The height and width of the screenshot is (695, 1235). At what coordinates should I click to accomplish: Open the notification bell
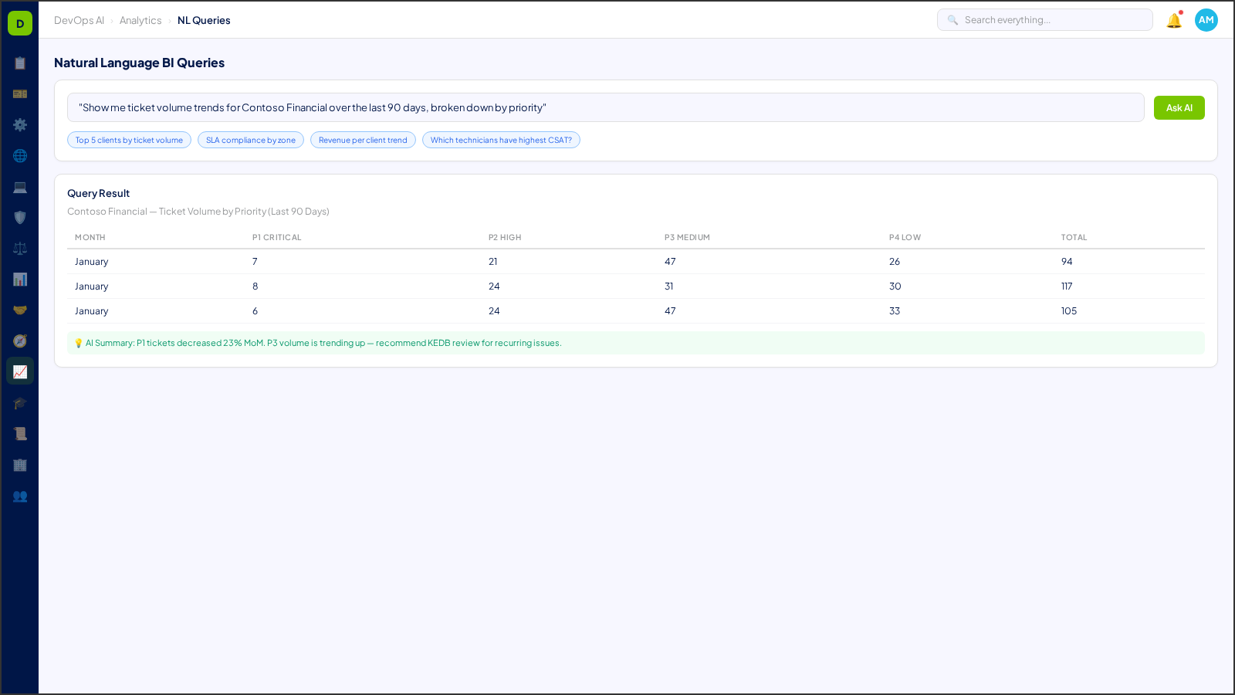1172,20
